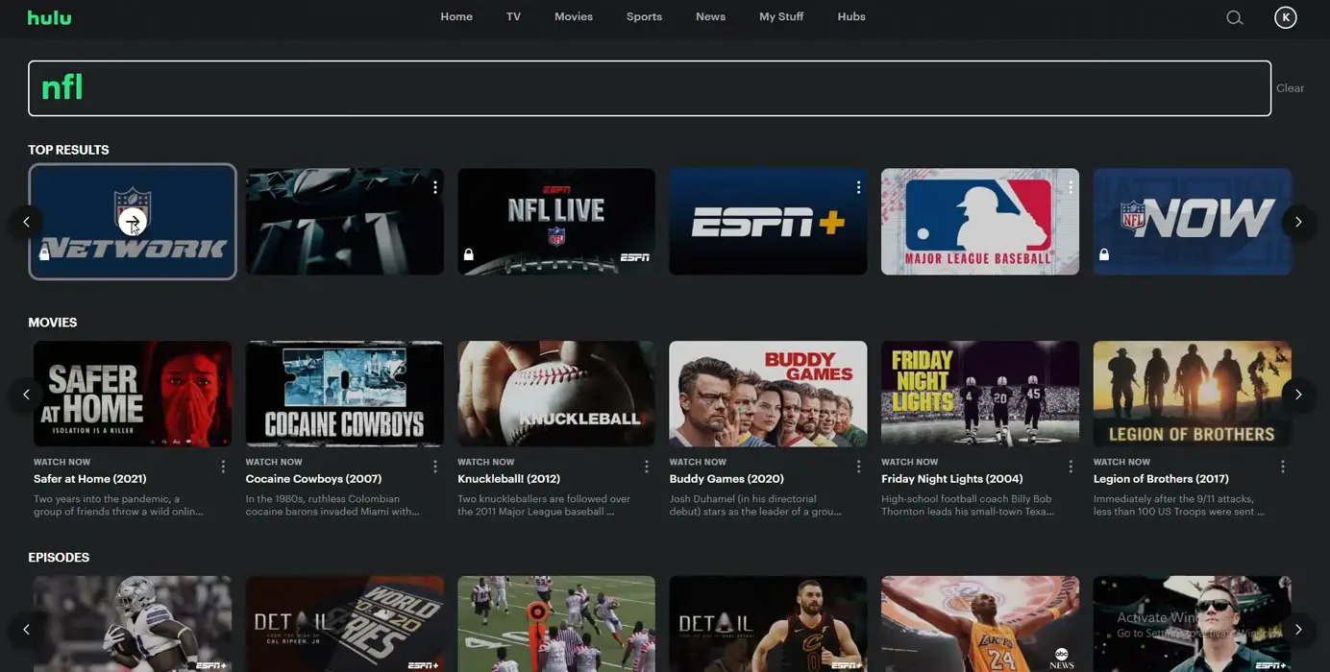Select the NFL Live tile

[556, 222]
